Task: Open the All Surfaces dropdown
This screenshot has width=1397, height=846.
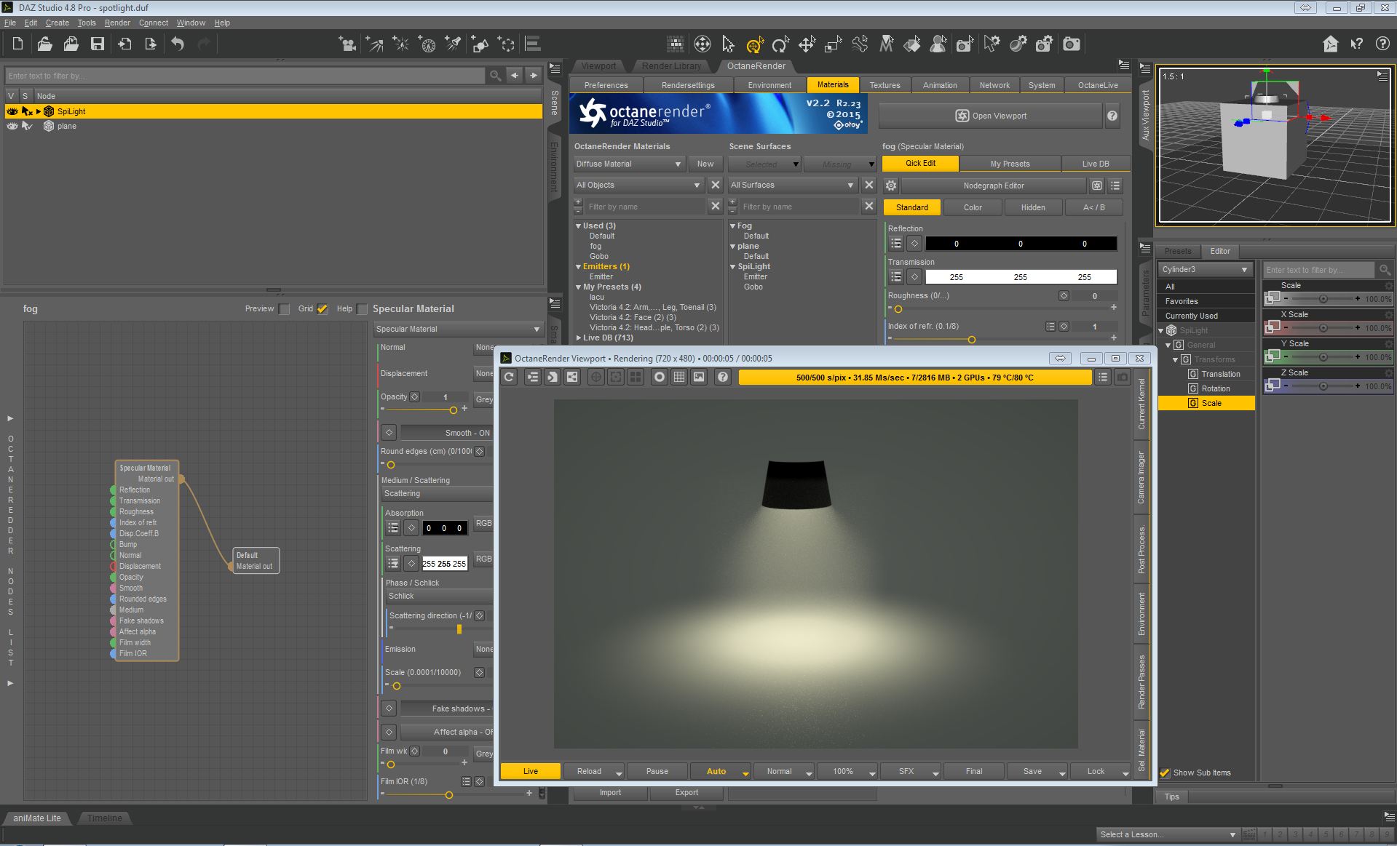Action: [x=793, y=185]
